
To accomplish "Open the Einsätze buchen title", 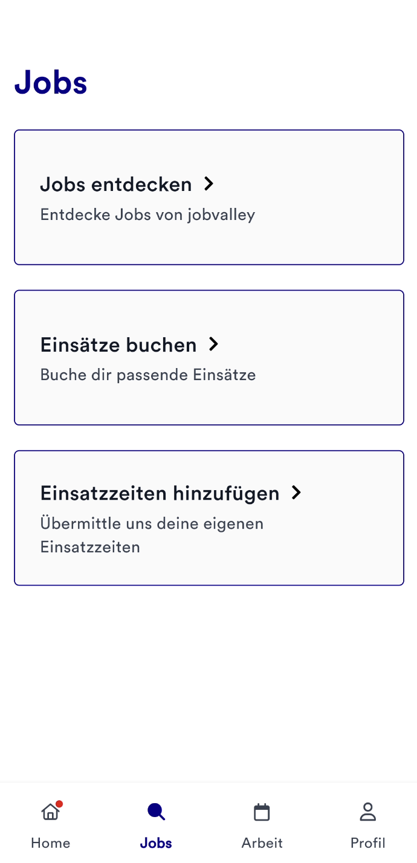I will (x=118, y=345).
